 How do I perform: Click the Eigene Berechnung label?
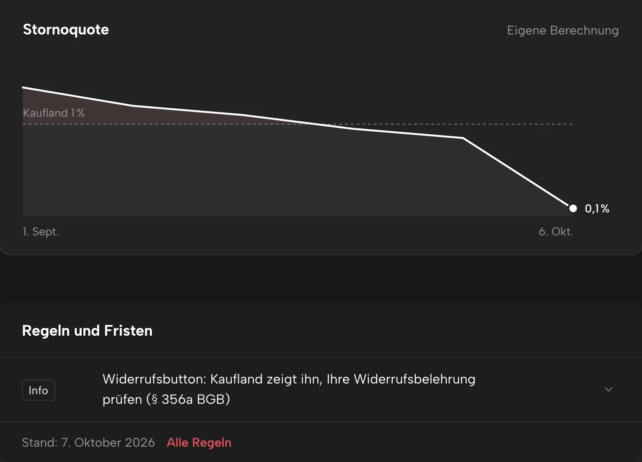pos(563,30)
